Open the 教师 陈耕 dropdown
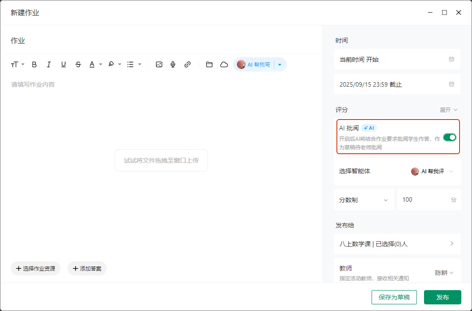Screen dimensions: 472x311 (444, 272)
